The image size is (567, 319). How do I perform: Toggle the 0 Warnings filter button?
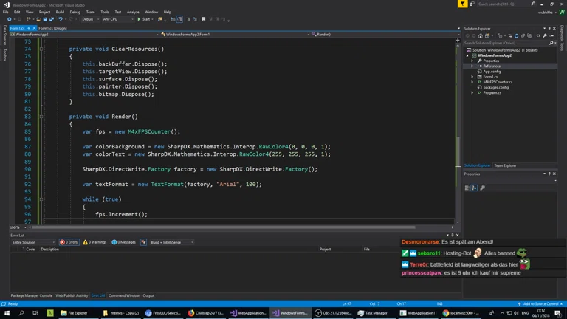(94, 242)
